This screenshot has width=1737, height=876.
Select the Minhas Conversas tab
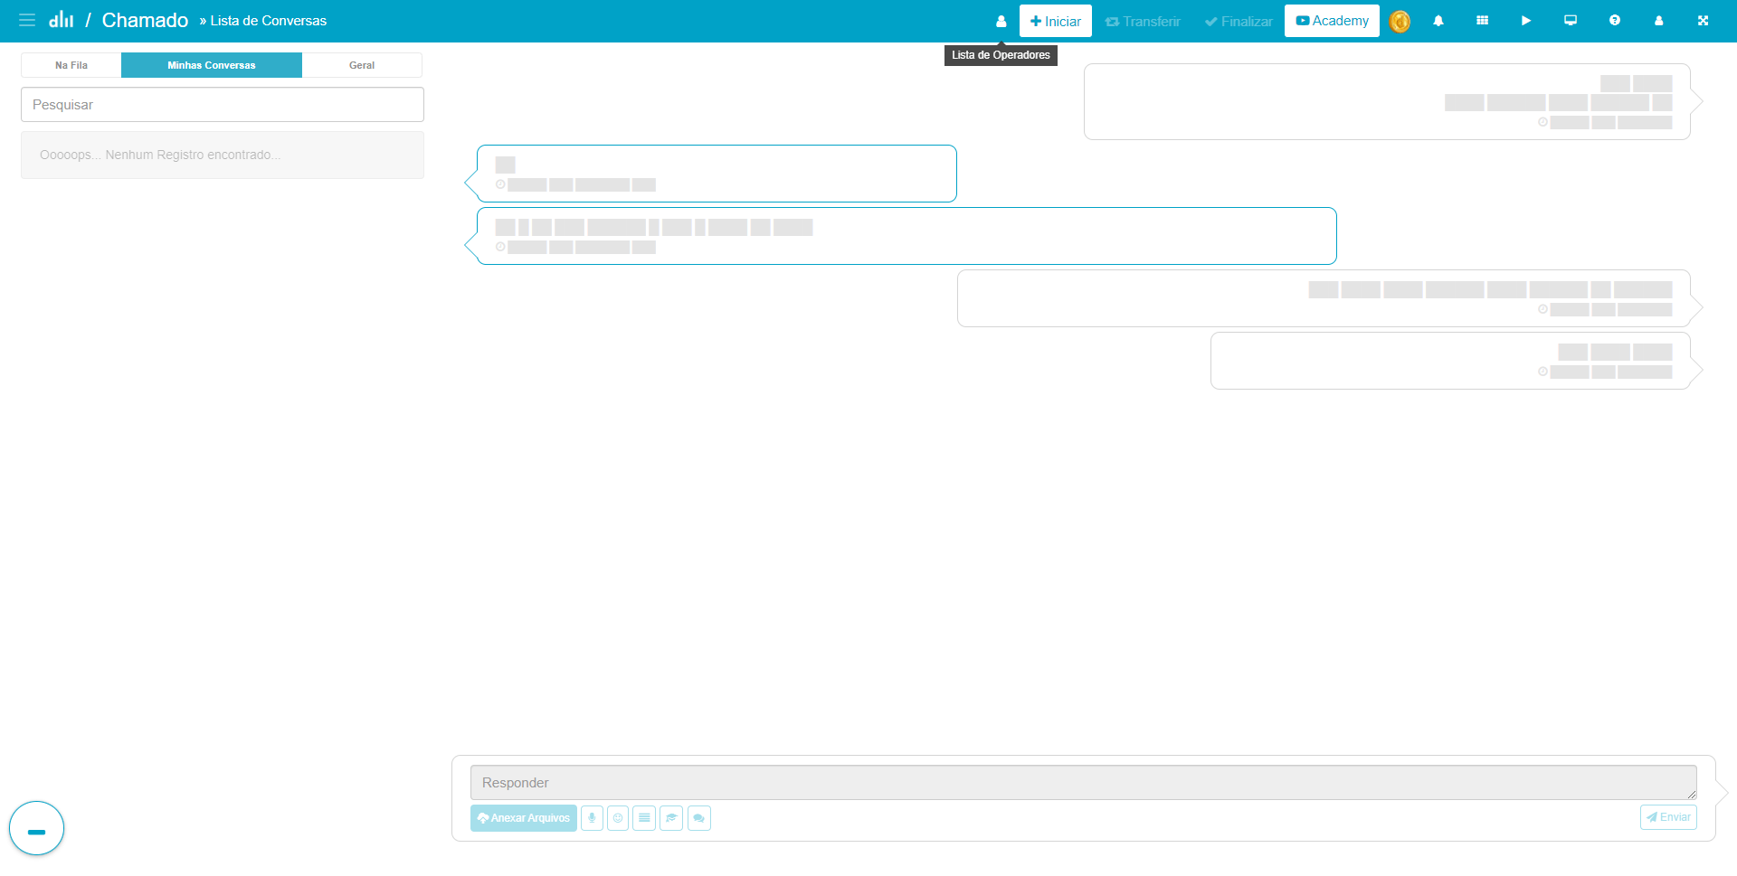pyautogui.click(x=212, y=65)
